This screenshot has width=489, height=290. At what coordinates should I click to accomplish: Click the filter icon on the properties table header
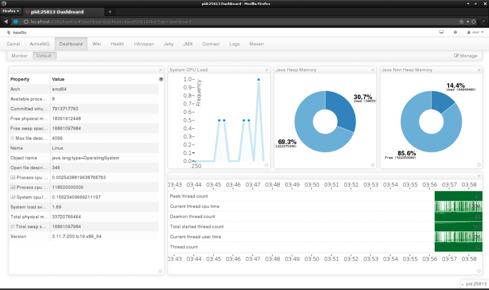click(x=161, y=79)
